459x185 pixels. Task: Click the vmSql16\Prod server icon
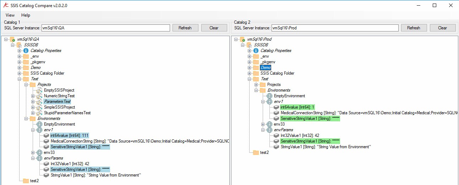pyautogui.click(x=242, y=39)
